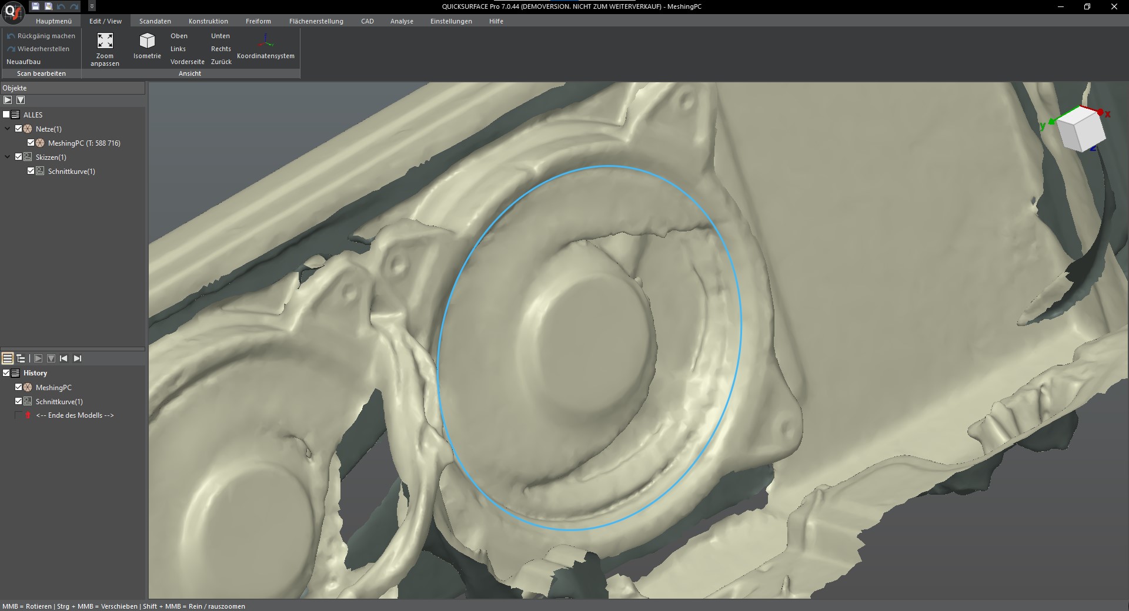Viewport: 1129px width, 611px height.
Task: Uncheck MeshingPC mesh visibility in Objekte
Action: 31,143
